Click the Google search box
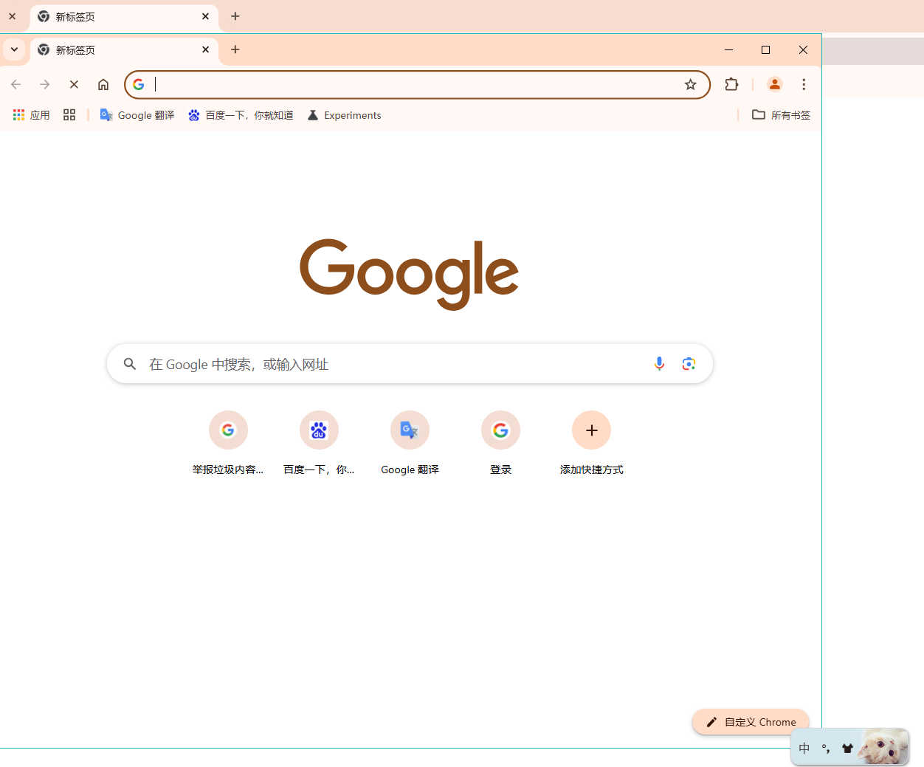Image resolution: width=924 pixels, height=767 pixels. pos(410,364)
